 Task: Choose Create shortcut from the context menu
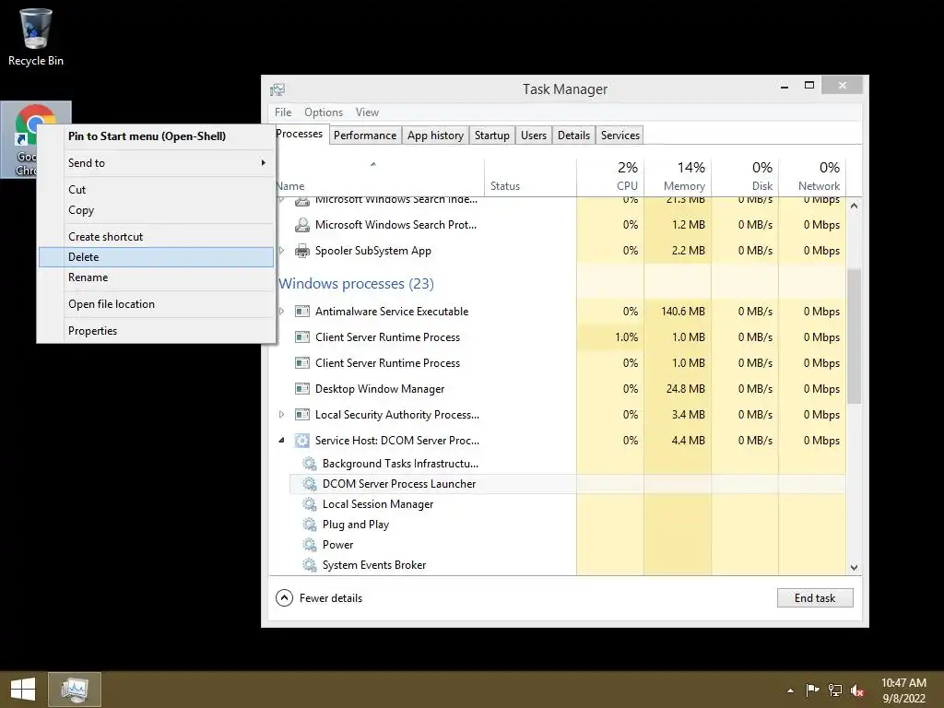(156, 237)
